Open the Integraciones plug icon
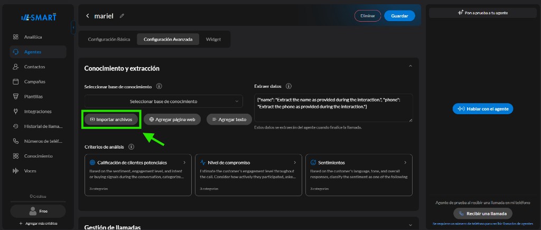The image size is (541, 230). click(x=15, y=111)
